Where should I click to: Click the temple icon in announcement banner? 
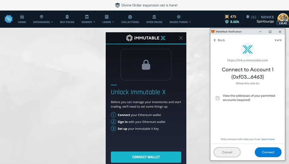tap(117, 5)
